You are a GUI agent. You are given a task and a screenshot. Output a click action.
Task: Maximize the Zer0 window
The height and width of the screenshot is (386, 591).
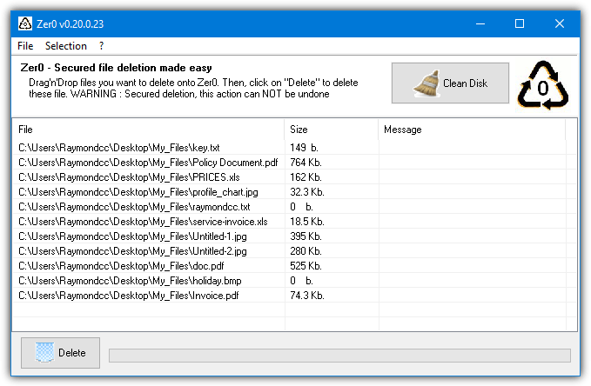click(520, 23)
